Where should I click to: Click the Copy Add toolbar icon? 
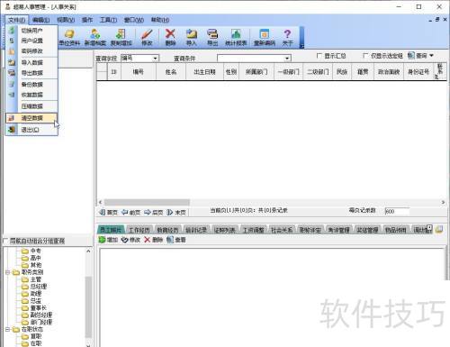(x=121, y=33)
